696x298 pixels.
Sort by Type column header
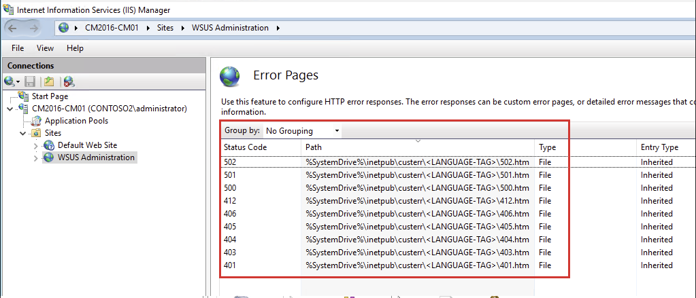click(586, 147)
